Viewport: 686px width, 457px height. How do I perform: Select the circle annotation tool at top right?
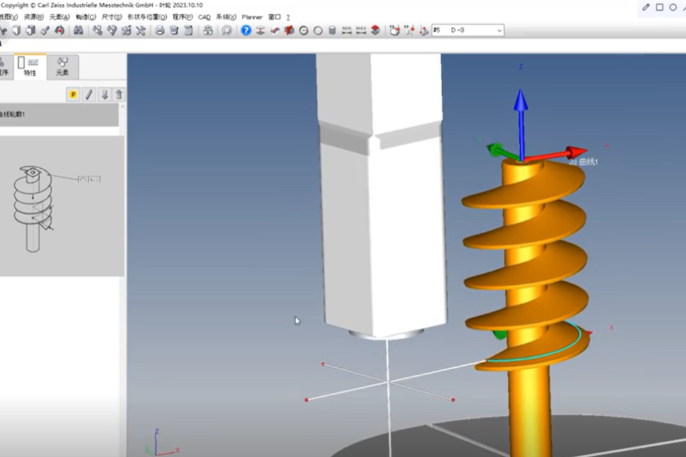673,7
